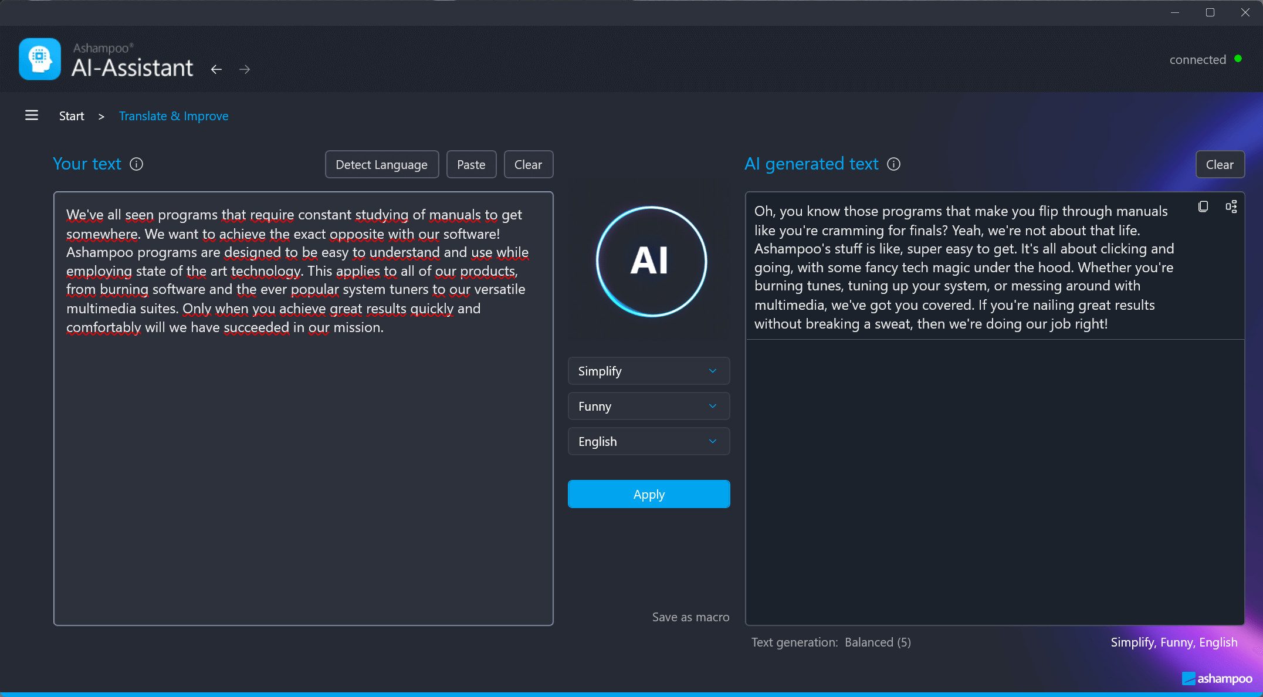Click the Ashampoo AI-Assistant logo icon

(x=40, y=59)
